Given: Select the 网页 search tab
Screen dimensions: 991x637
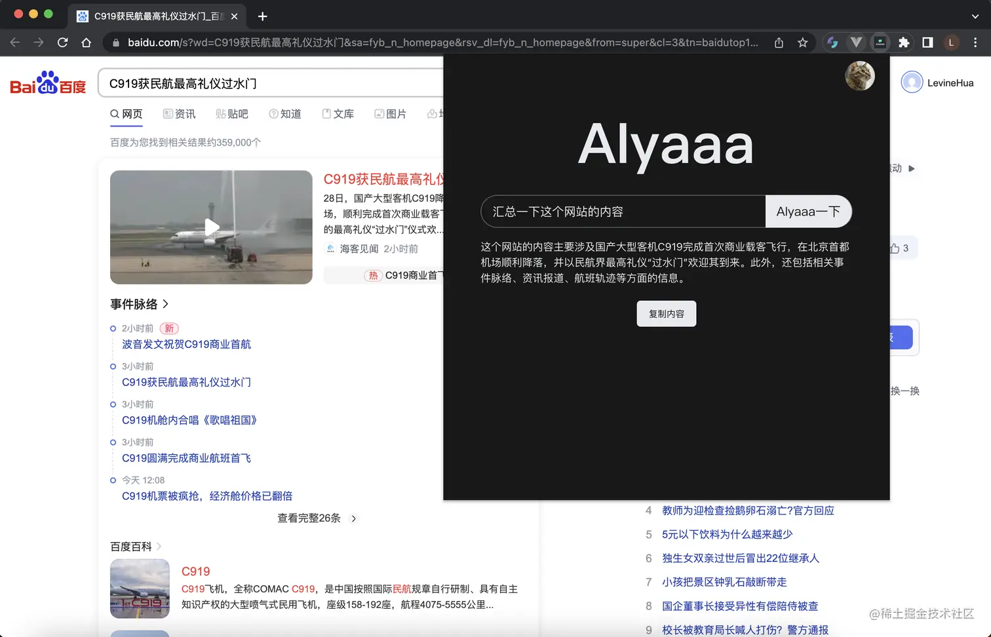Looking at the screenshot, I should point(126,114).
